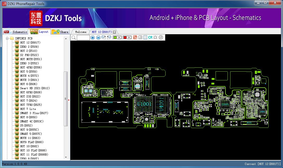Toggle the teal CR icon
This screenshot has height=168, width=283.
click(x=150, y=37)
